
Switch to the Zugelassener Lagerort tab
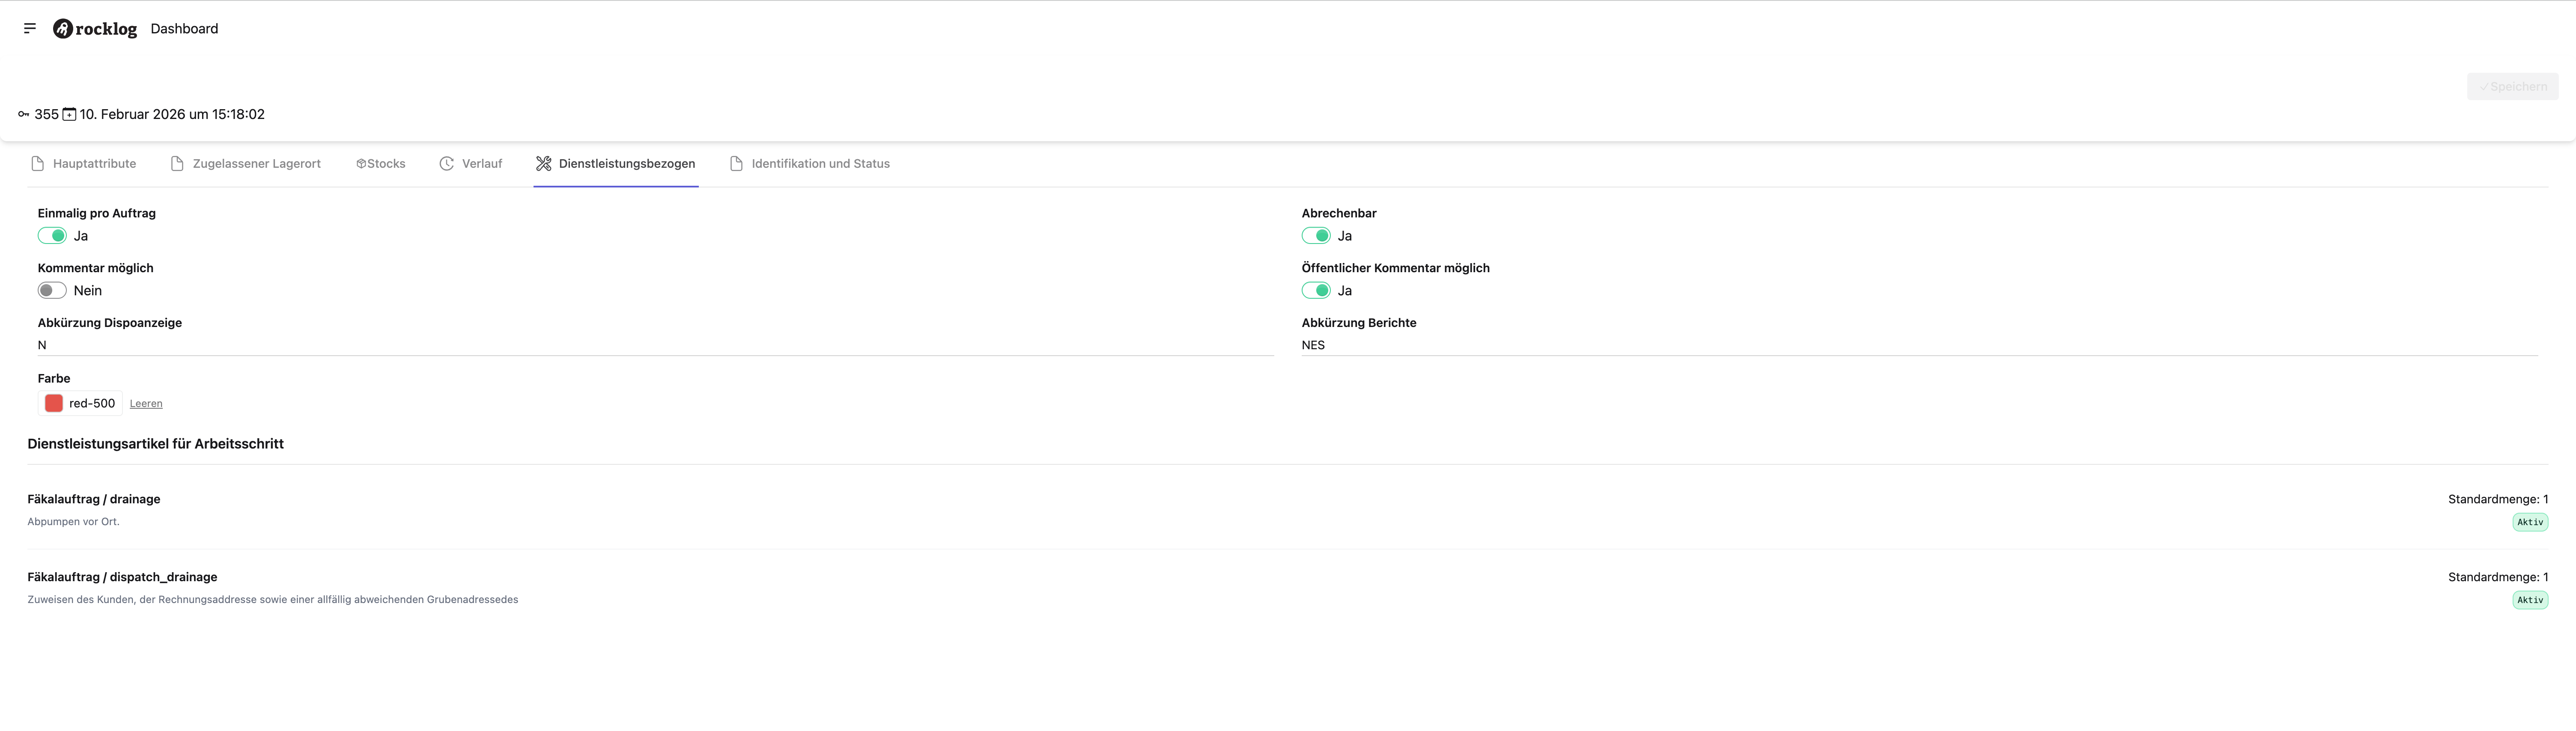[246, 164]
